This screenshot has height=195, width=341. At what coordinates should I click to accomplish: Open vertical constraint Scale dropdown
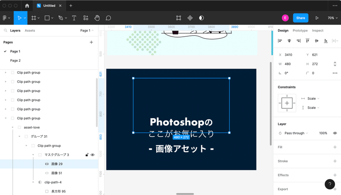click(x=313, y=108)
